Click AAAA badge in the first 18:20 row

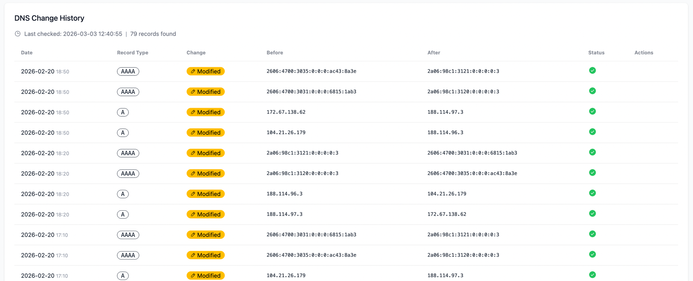click(128, 153)
